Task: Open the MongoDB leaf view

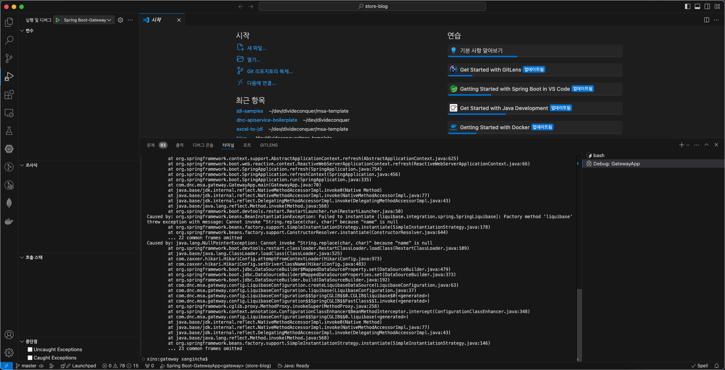Action: [x=9, y=203]
